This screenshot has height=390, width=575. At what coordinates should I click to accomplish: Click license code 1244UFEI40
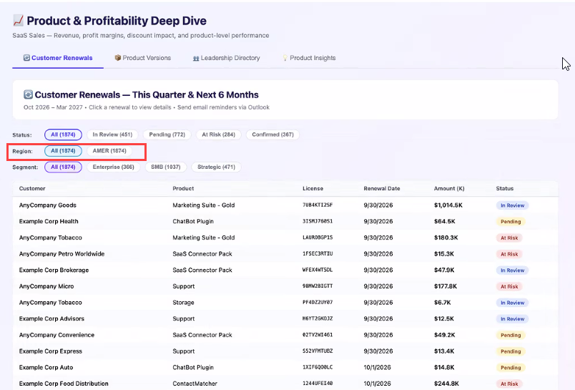click(318, 384)
